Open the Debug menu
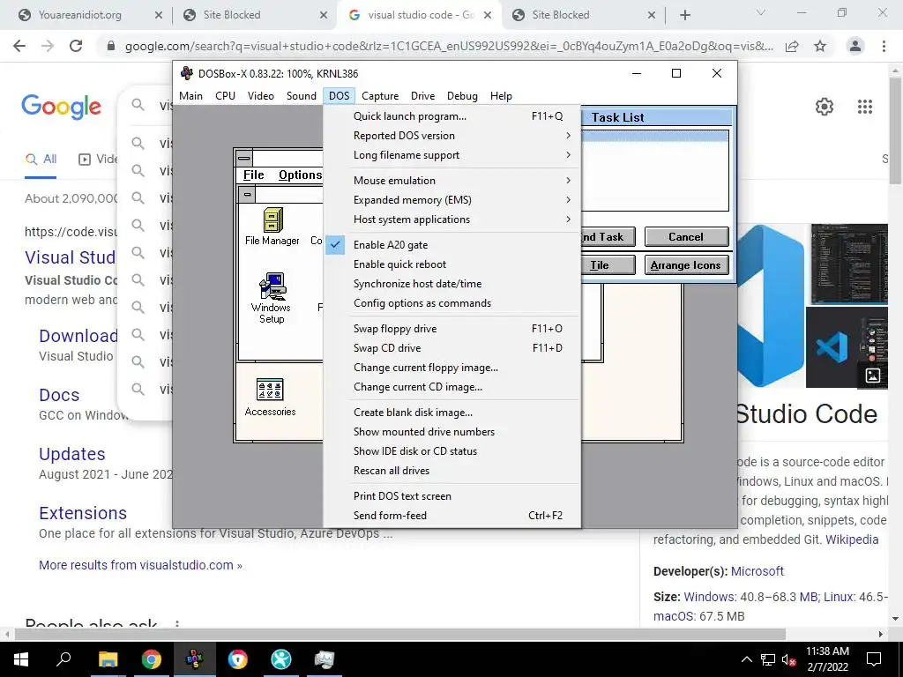This screenshot has width=903, height=677. (x=462, y=96)
